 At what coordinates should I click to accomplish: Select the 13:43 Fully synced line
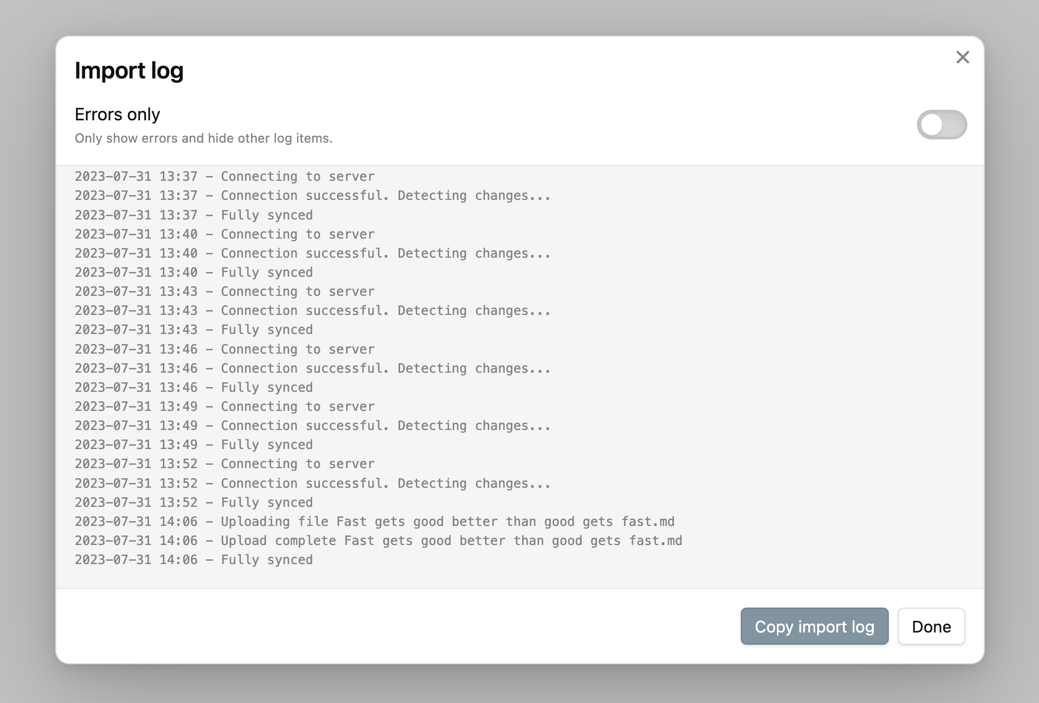click(x=194, y=330)
